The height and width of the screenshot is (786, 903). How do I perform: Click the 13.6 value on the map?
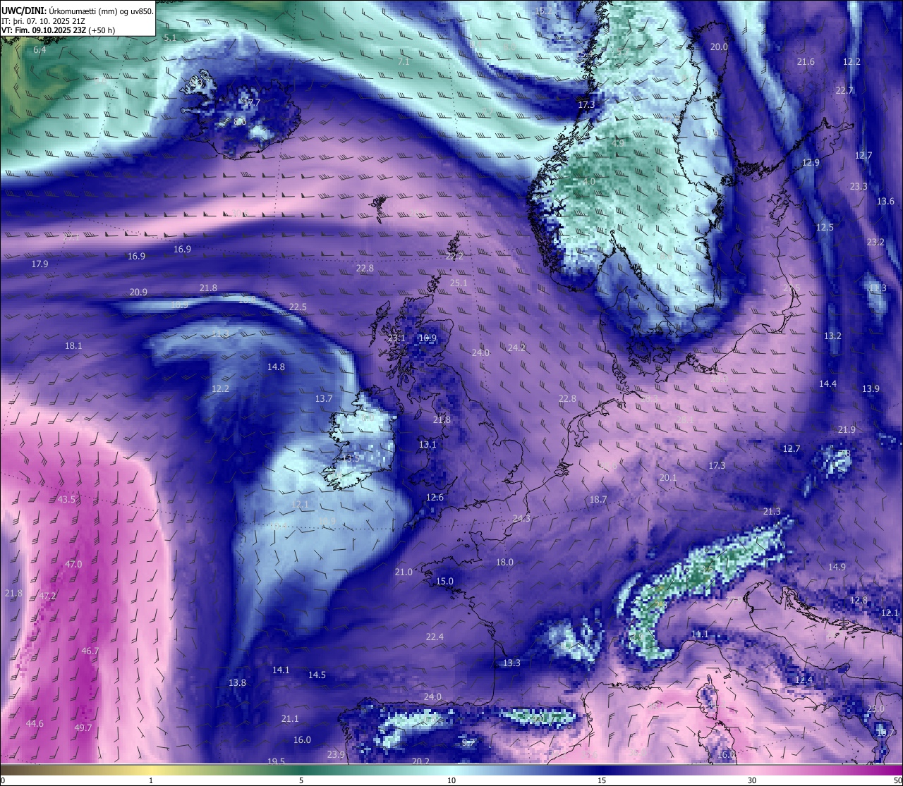(x=885, y=202)
